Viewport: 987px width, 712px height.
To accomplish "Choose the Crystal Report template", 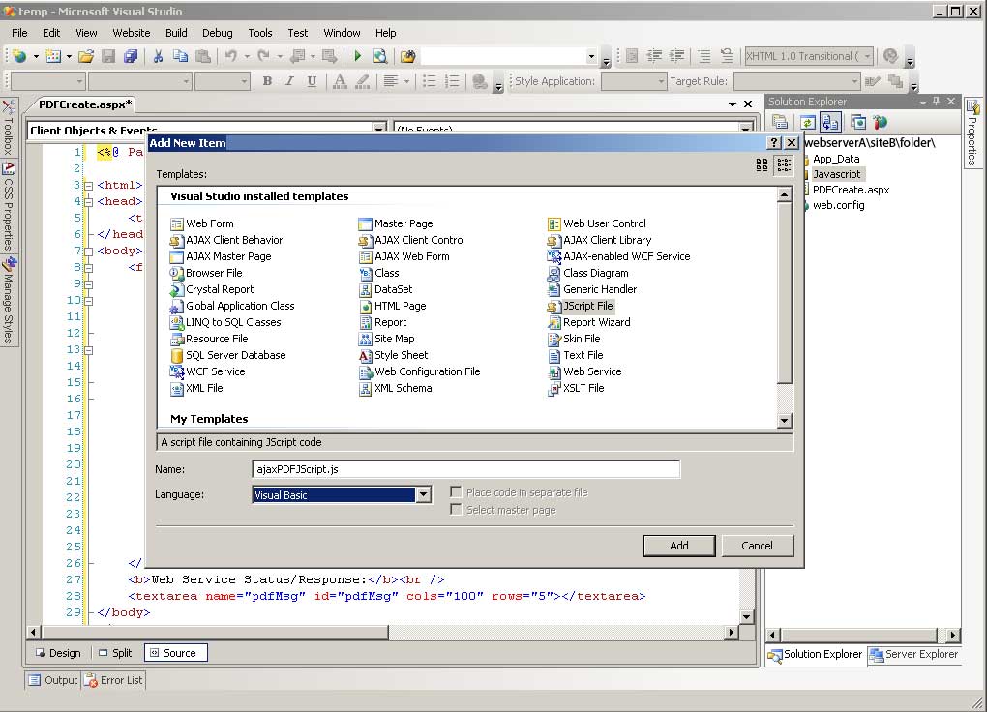I will pyautogui.click(x=212, y=289).
